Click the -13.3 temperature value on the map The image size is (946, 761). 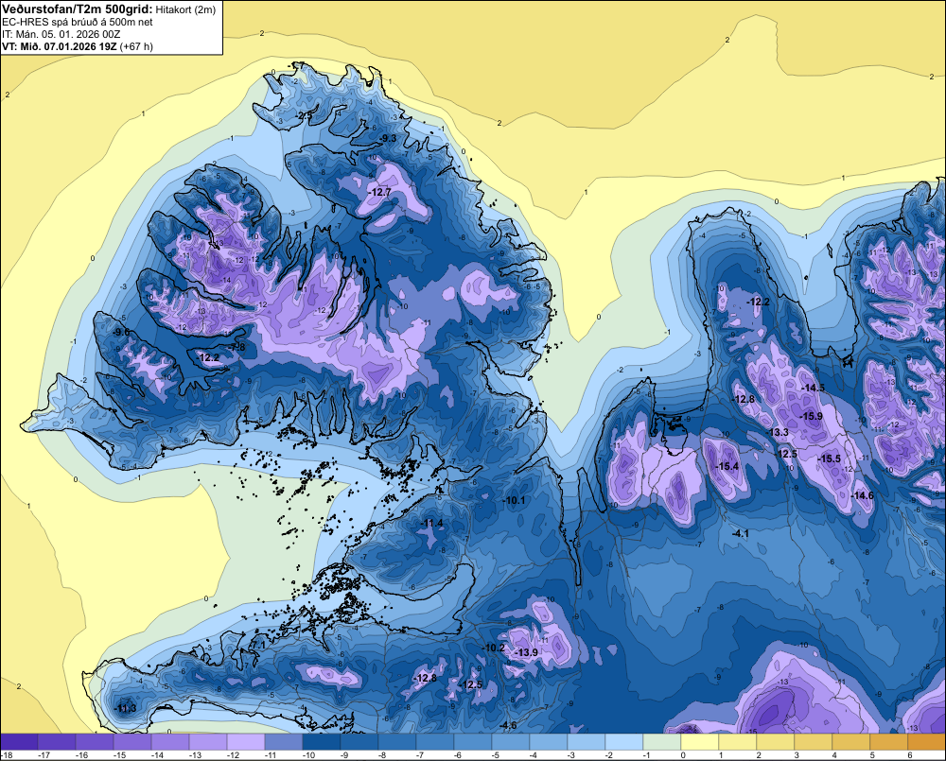click(x=778, y=432)
